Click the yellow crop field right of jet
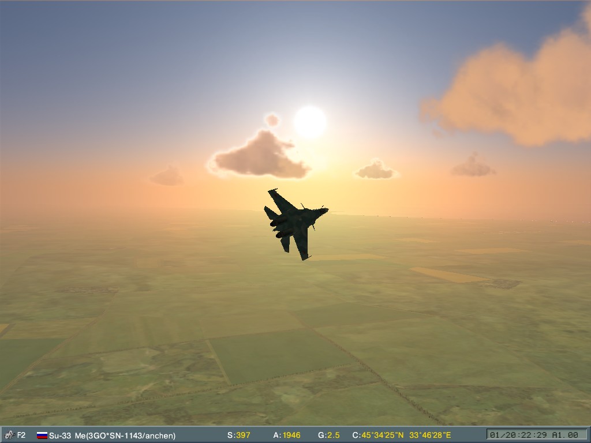Viewport: 591px width, 443px height. pyautogui.click(x=448, y=275)
